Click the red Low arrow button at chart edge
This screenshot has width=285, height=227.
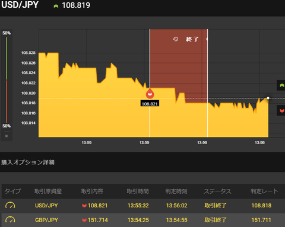pyautogui.click(x=281, y=110)
